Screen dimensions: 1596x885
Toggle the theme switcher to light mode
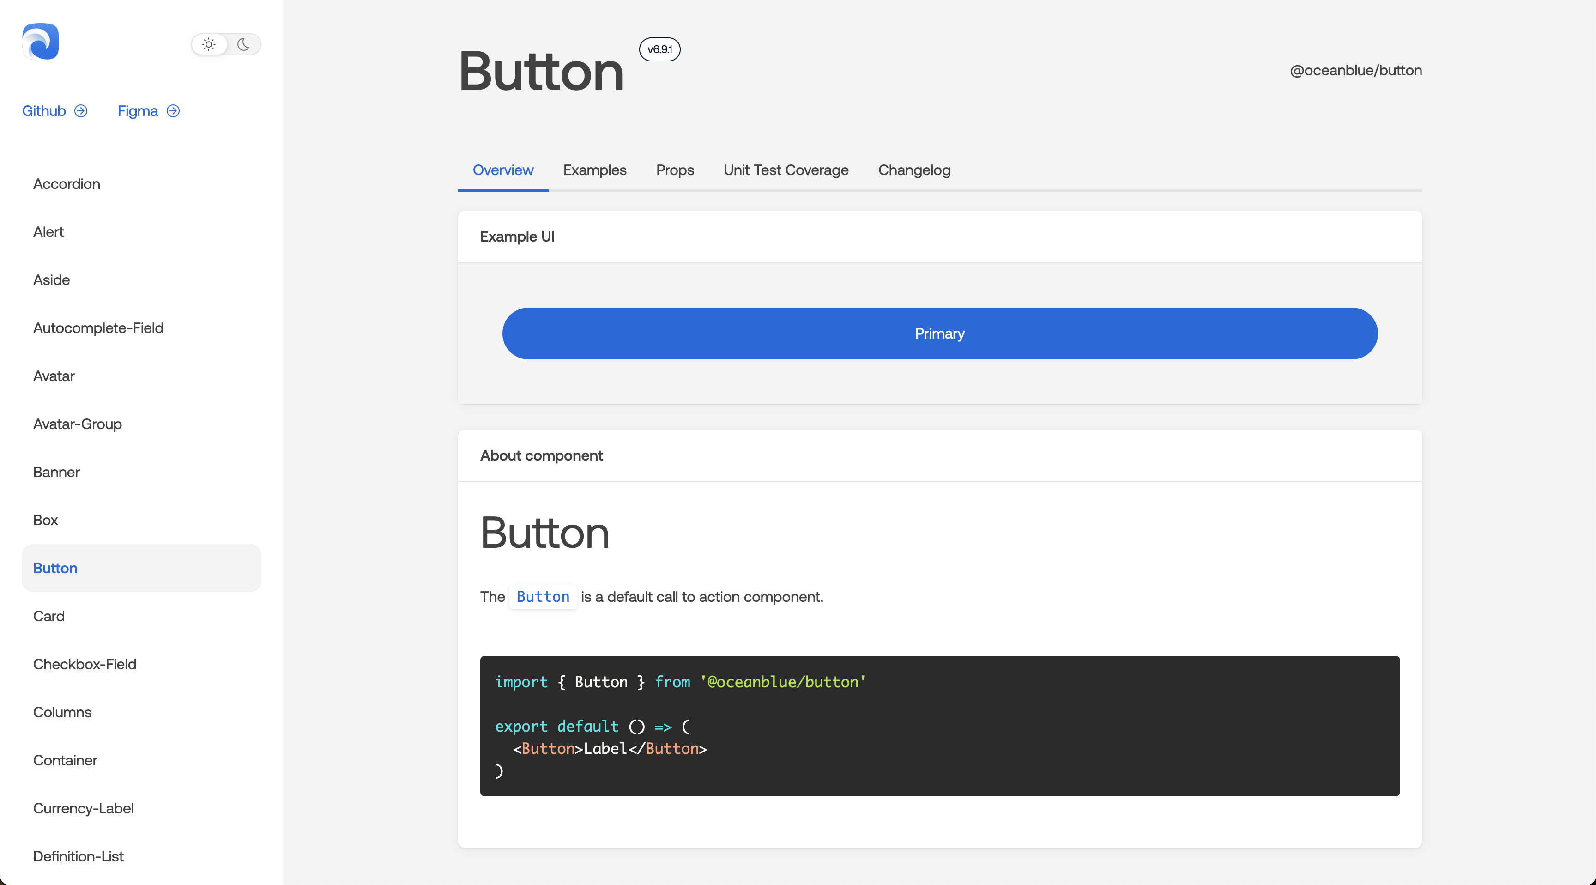[209, 44]
